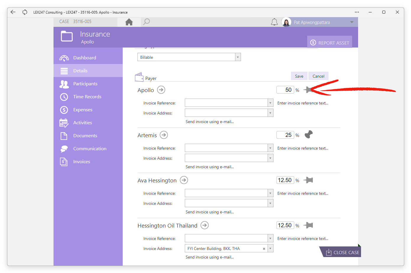This screenshot has height=273, width=411.
Task: Click Apollo's Enter invoice reference text link
Action: pos(303,103)
